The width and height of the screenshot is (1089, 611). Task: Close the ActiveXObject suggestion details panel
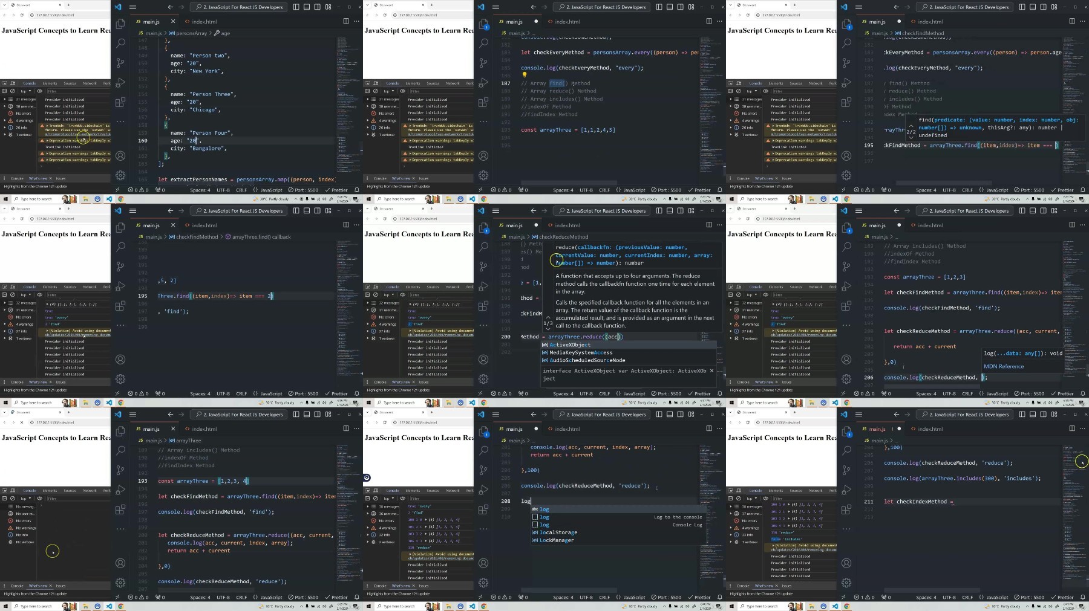tap(711, 370)
